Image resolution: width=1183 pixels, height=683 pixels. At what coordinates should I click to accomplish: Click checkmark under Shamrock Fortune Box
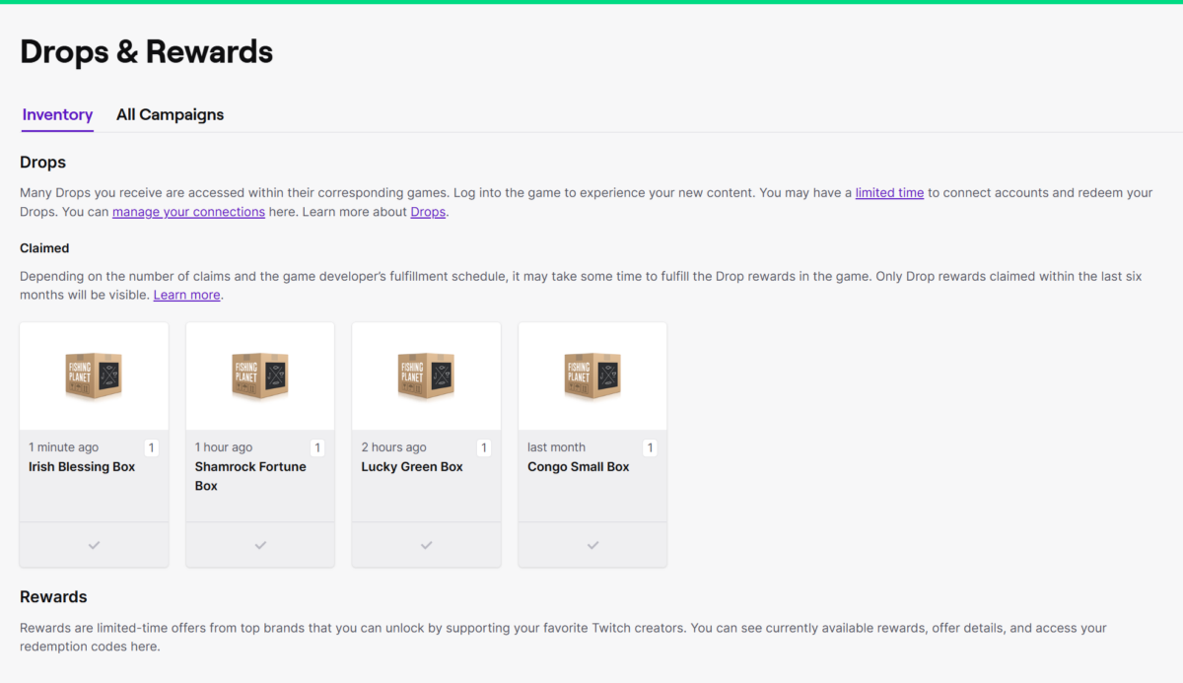[260, 545]
